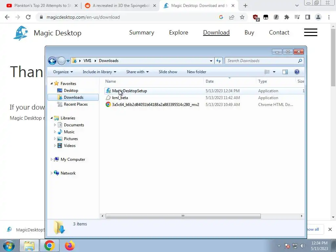Bookmark page with the star icon
This screenshot has height=252, width=336.
(x=242, y=17)
